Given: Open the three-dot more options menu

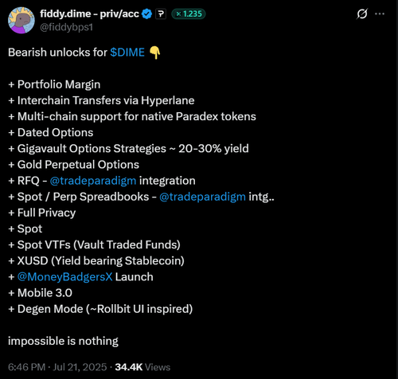Looking at the screenshot, I should point(380,14).
